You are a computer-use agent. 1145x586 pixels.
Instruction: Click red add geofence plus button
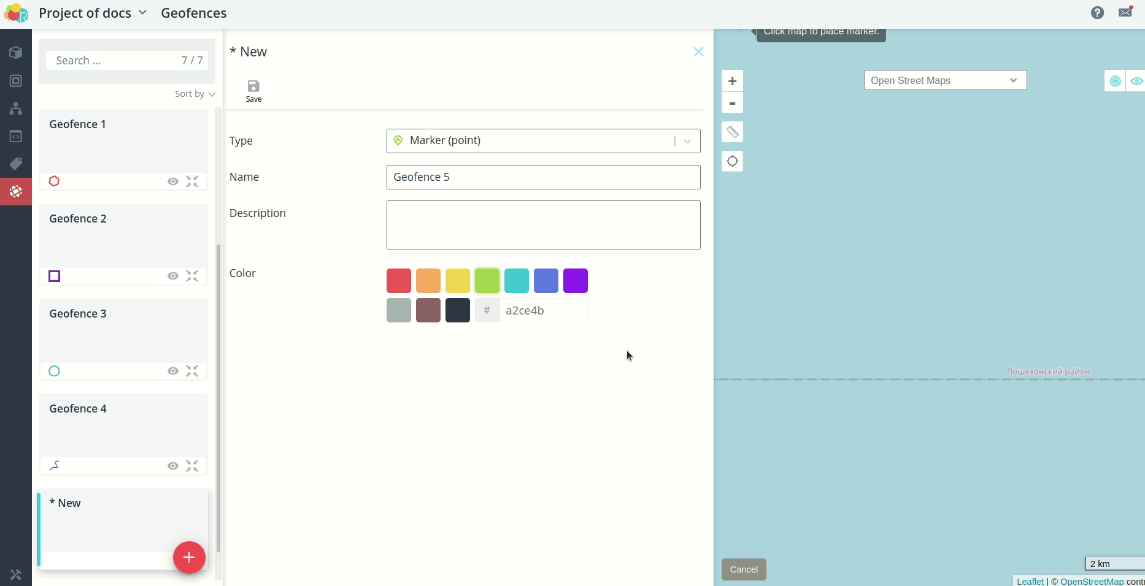point(189,557)
